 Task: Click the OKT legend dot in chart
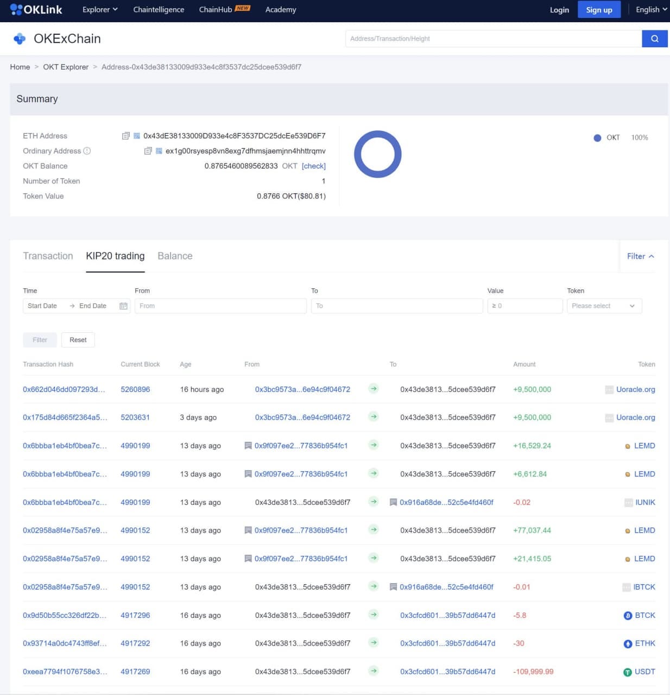[597, 138]
